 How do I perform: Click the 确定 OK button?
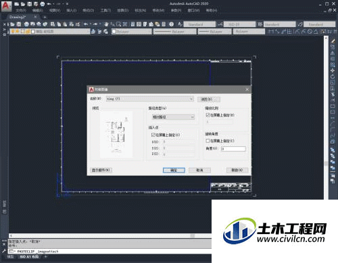pos(174,170)
